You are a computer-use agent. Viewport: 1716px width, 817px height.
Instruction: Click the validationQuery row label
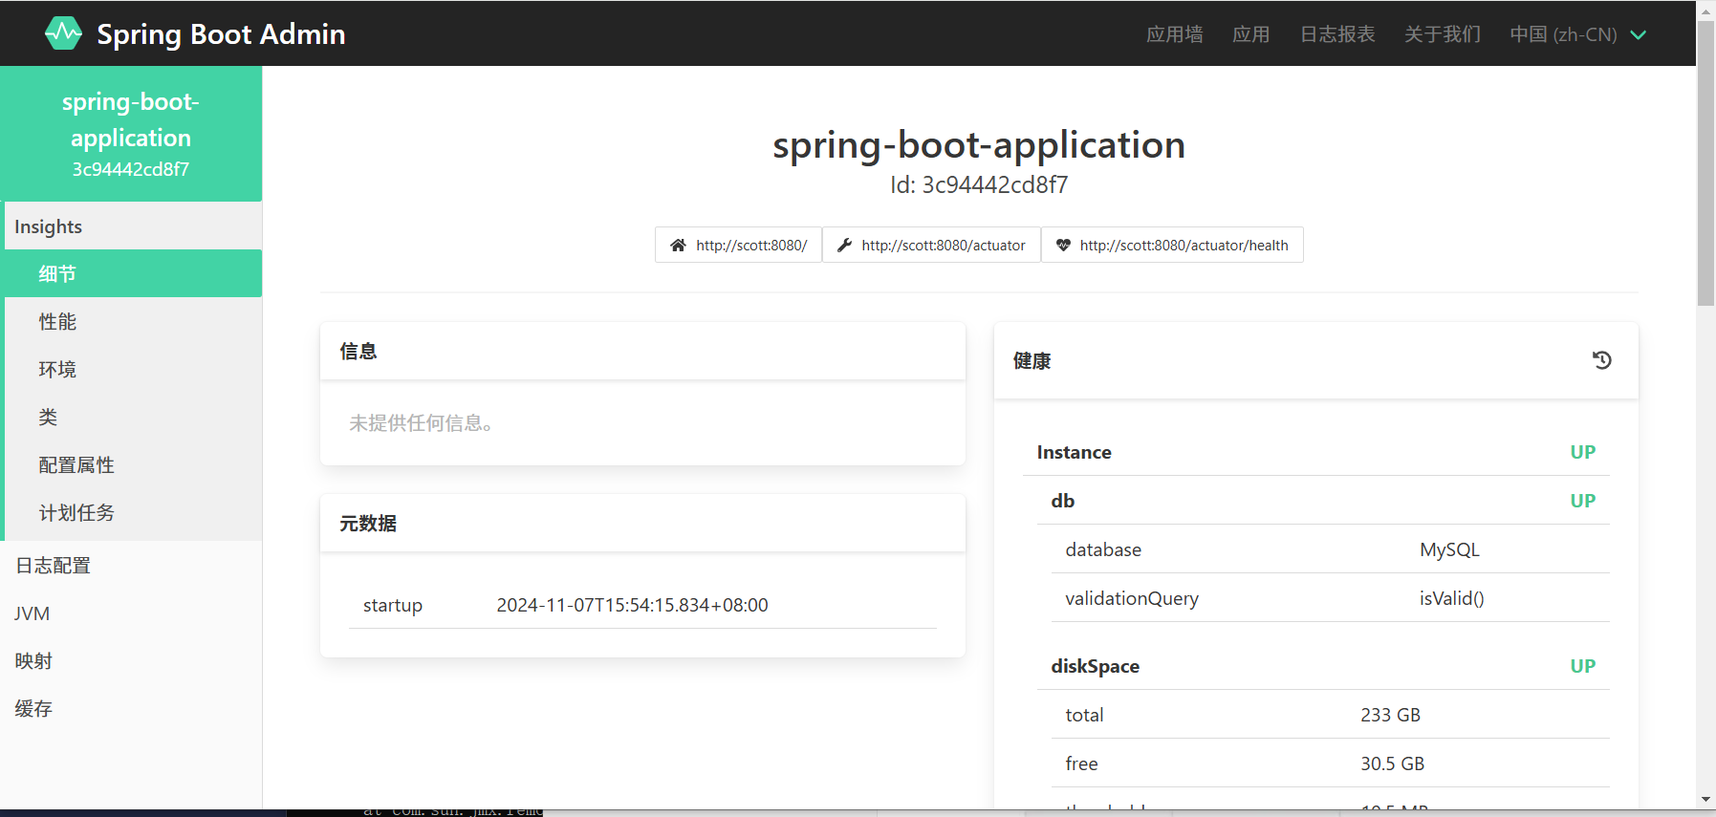click(x=1132, y=598)
